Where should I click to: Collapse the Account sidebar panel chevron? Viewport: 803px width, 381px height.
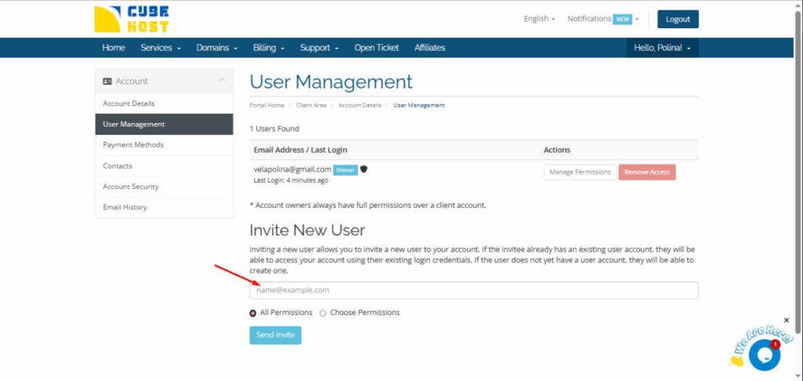pos(222,81)
